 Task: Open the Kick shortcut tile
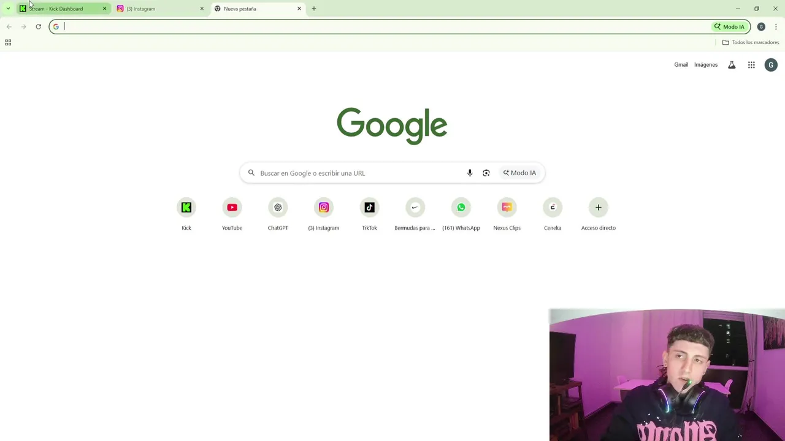tap(186, 214)
